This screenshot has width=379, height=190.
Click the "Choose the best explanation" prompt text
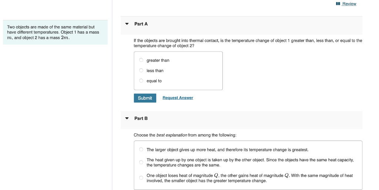[x=185, y=135]
